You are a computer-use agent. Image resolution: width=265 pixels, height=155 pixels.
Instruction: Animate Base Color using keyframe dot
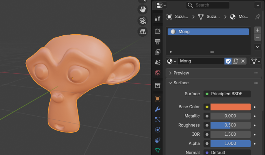[x=255, y=107]
